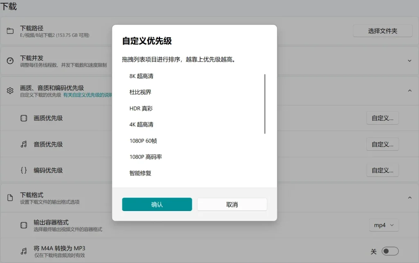This screenshot has height=263, width=419.
Task: Expand the 下载并发 section chevron
Action: (409, 61)
